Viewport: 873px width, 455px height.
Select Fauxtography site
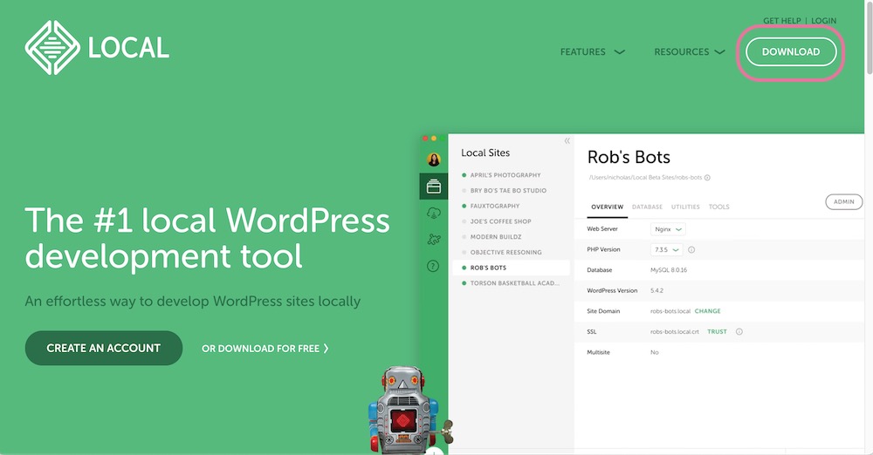[x=494, y=206]
